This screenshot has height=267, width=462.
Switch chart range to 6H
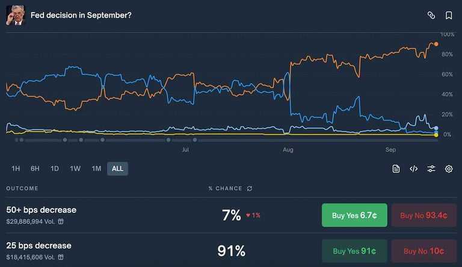[x=35, y=168]
